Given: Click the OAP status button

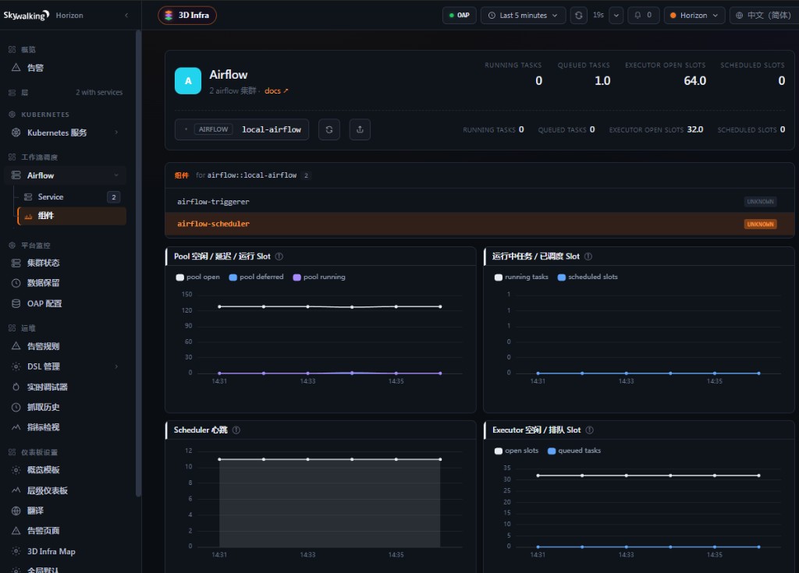Looking at the screenshot, I should (459, 16).
